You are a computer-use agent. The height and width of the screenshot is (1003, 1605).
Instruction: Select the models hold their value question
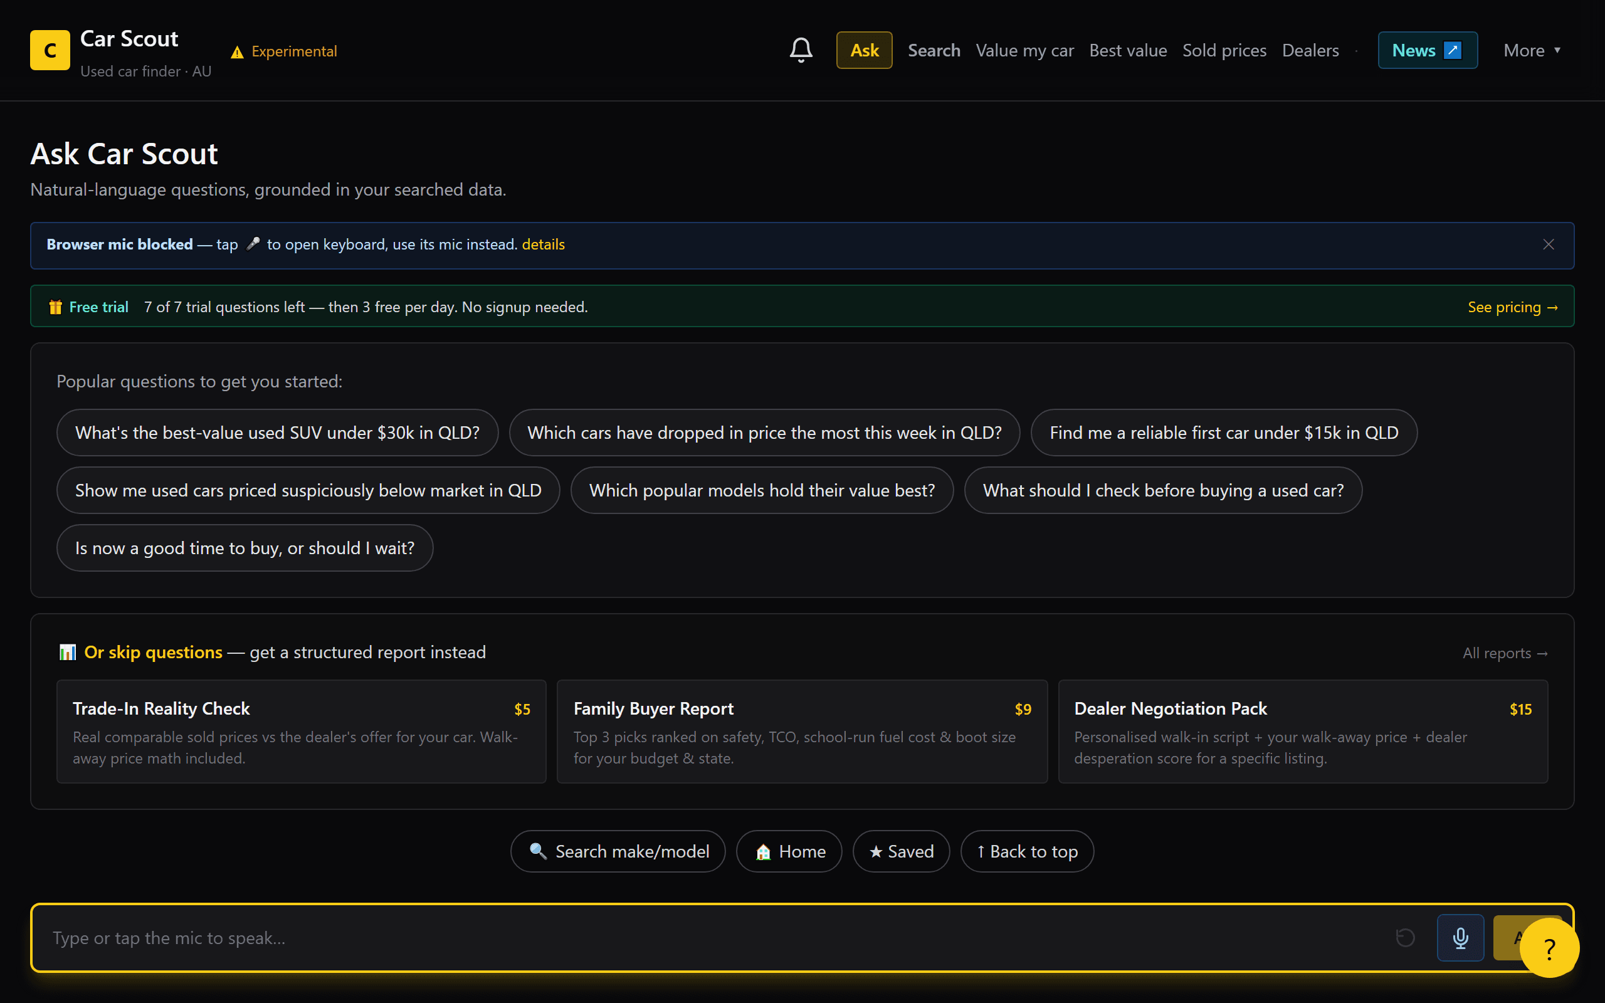point(762,490)
